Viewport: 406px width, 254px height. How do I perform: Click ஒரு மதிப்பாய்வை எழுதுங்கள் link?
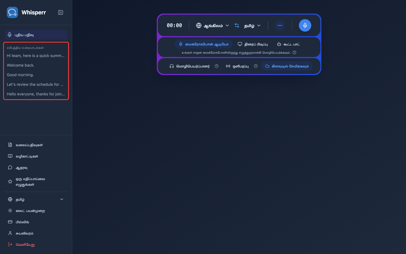coord(36,182)
